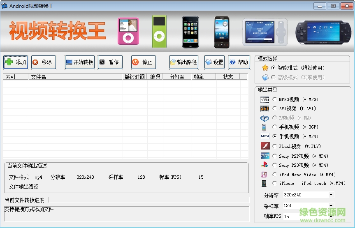Click the 状态 column header

[228, 77]
